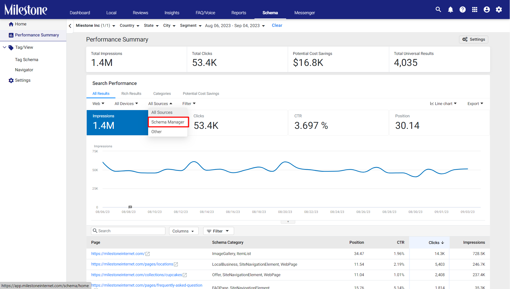Screen dimensions: 510x289
Task: Sort by Position column header
Action: [357, 242]
